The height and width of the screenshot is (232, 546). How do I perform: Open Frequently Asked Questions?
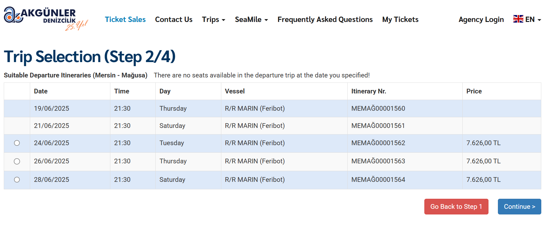[325, 19]
